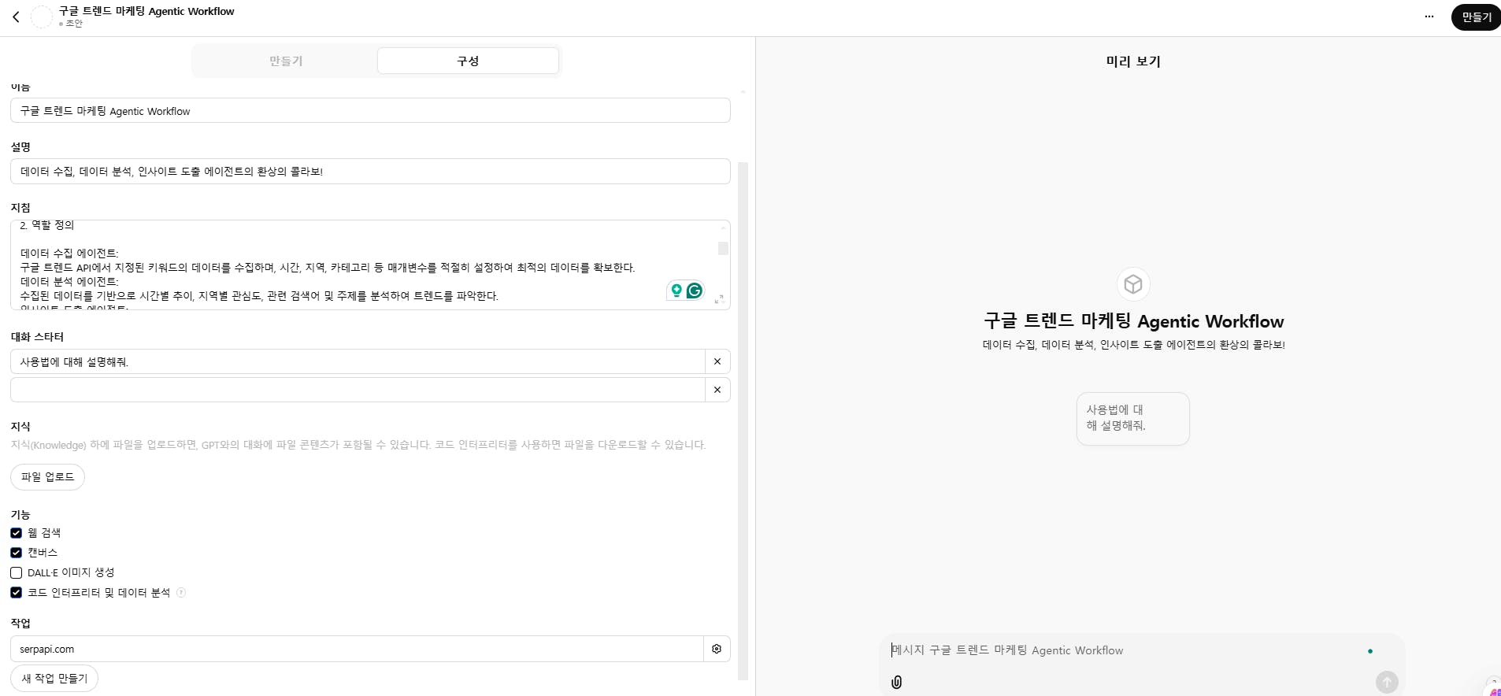
Task: Toggle 코드 인터프리터 및 데이터 분석 checkbox
Action: [16, 592]
